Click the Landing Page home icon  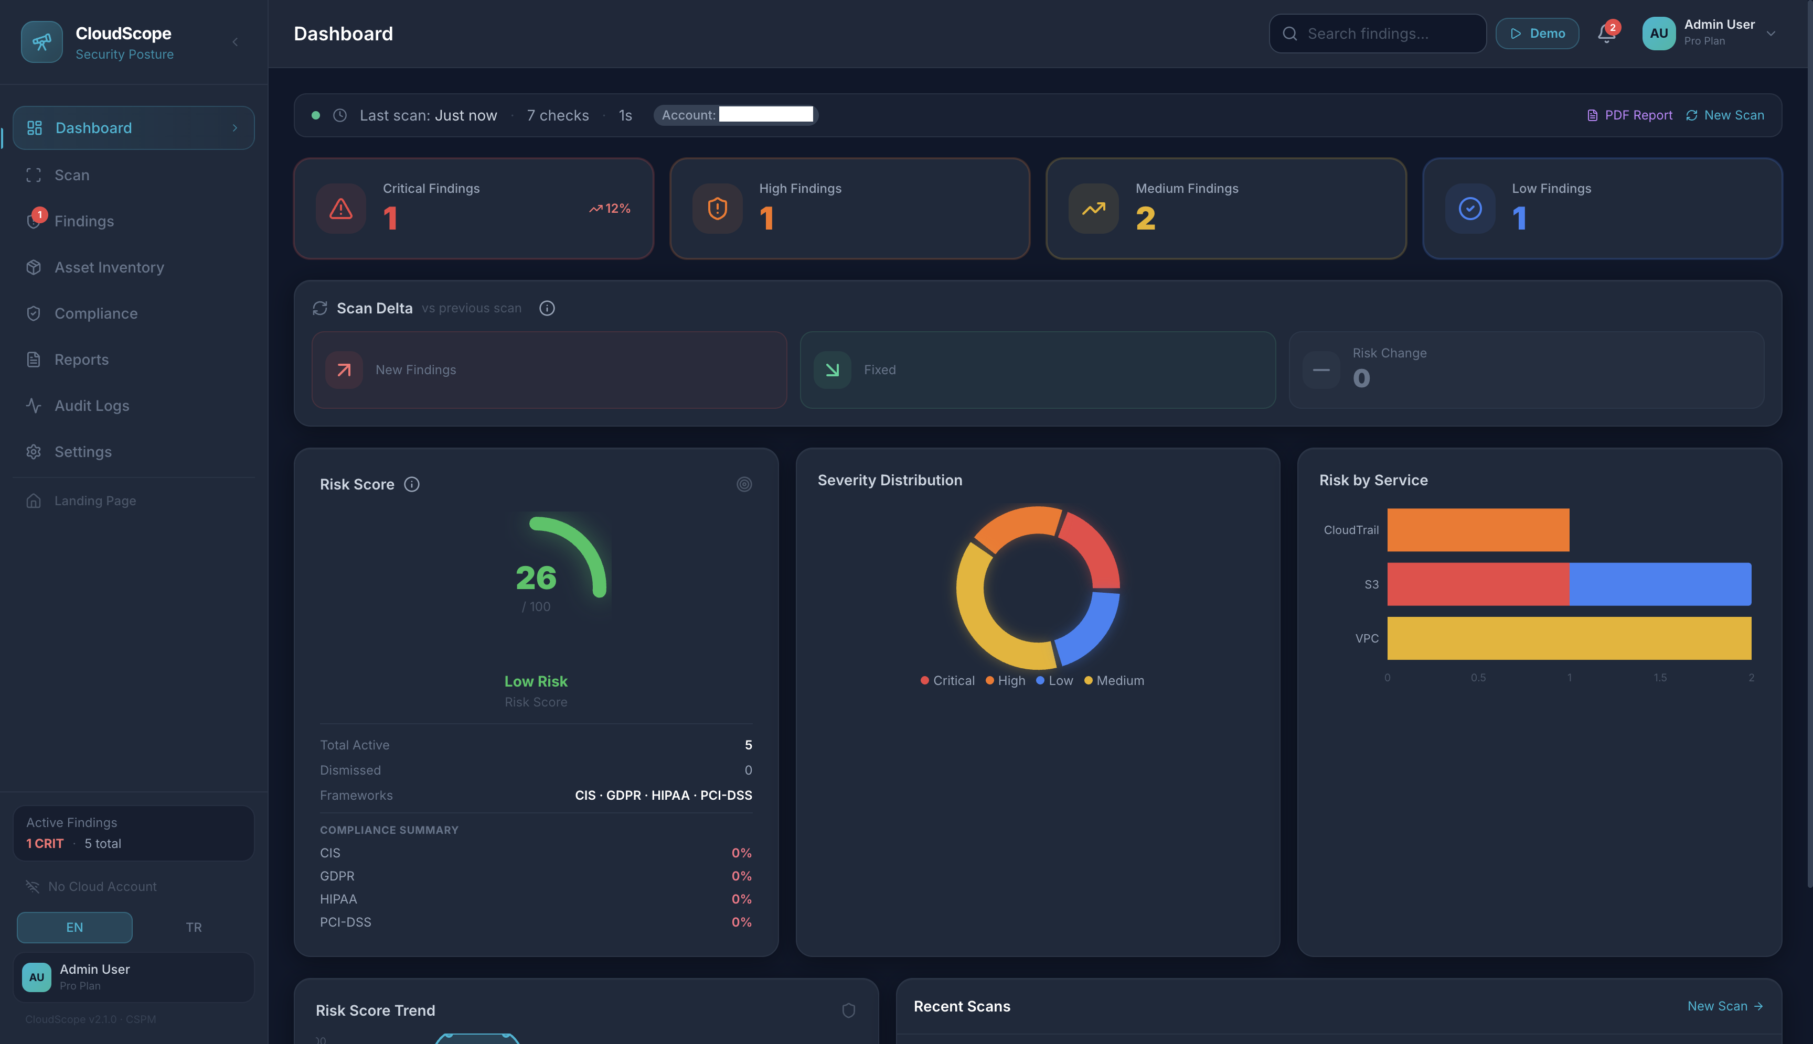click(33, 501)
